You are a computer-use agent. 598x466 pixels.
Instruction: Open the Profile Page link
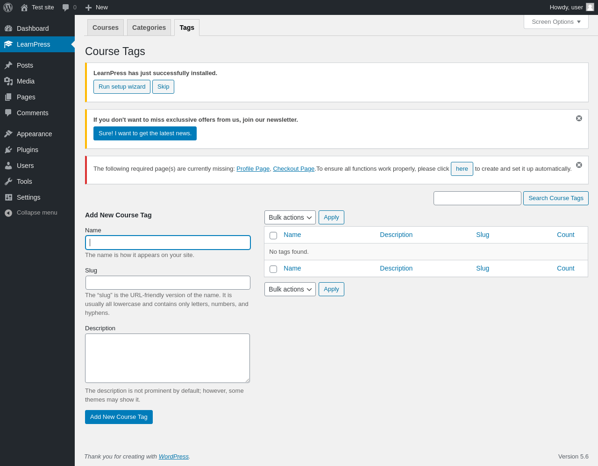pos(253,169)
